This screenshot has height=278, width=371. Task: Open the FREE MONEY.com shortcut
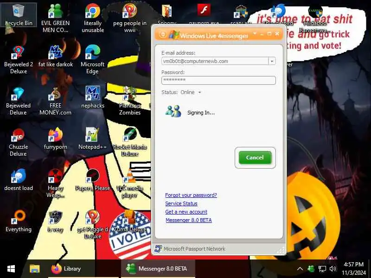tap(55, 101)
